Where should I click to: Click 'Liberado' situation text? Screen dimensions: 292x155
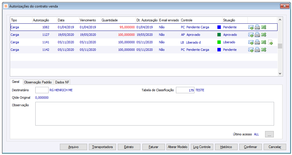tap(229, 42)
